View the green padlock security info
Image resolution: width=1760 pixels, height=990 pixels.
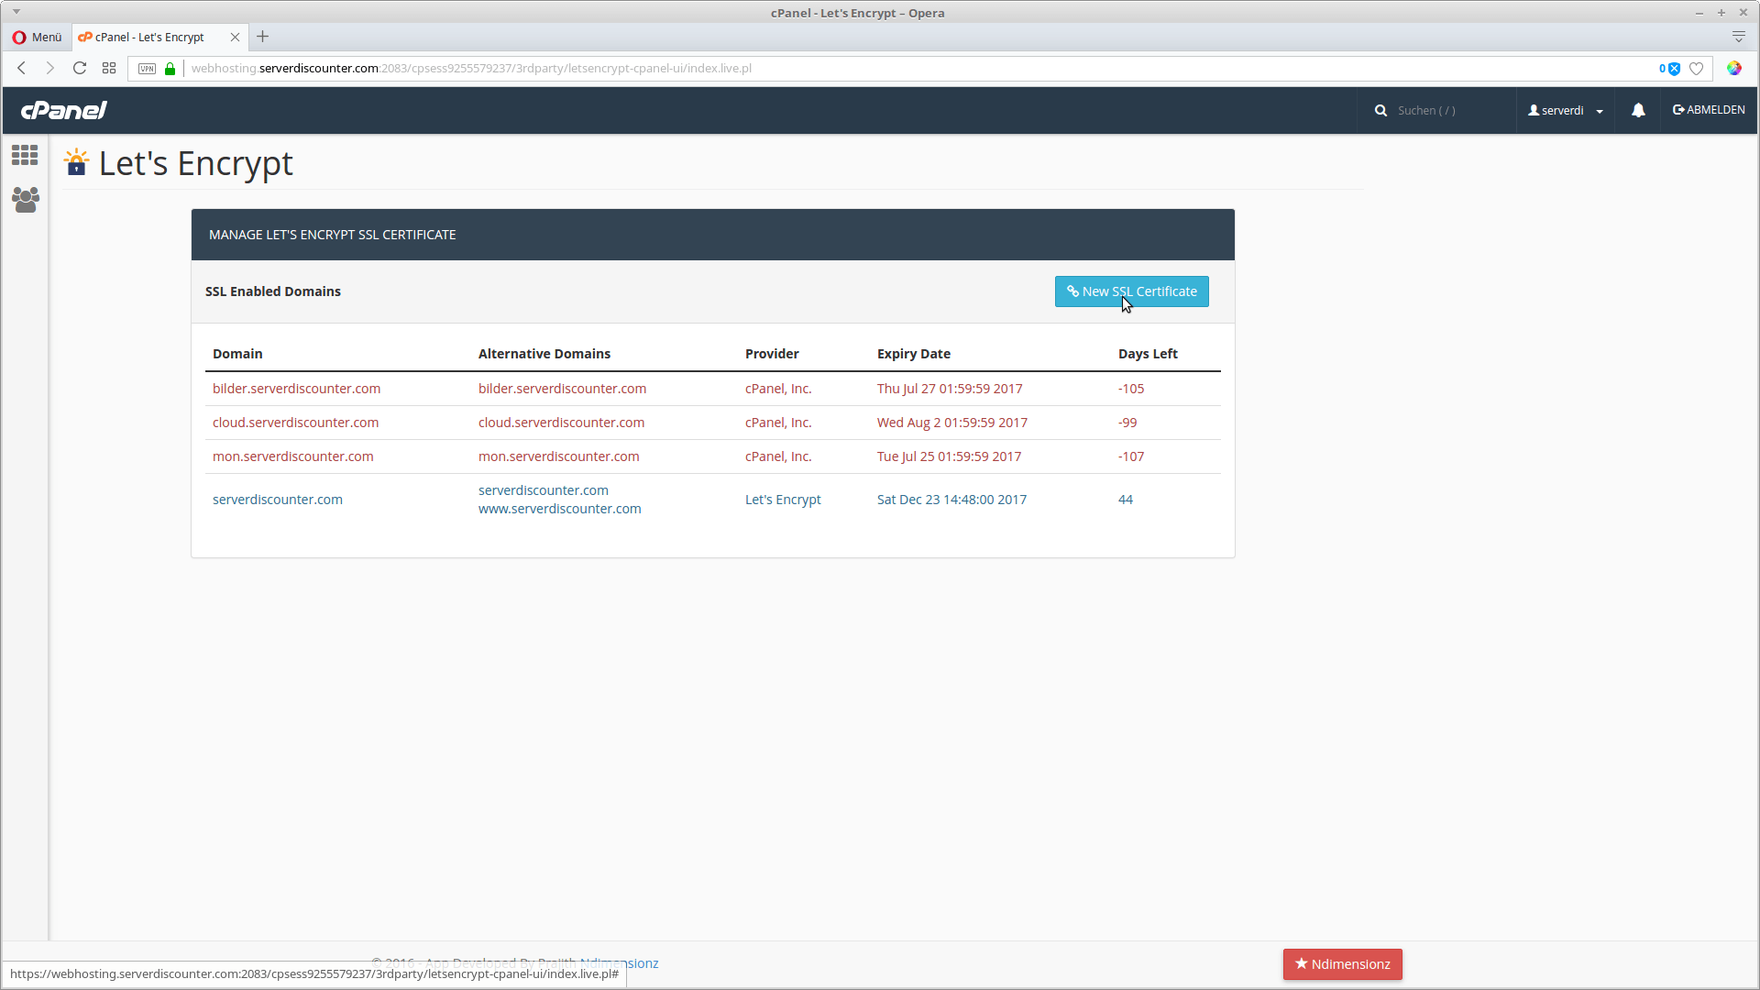tap(170, 69)
